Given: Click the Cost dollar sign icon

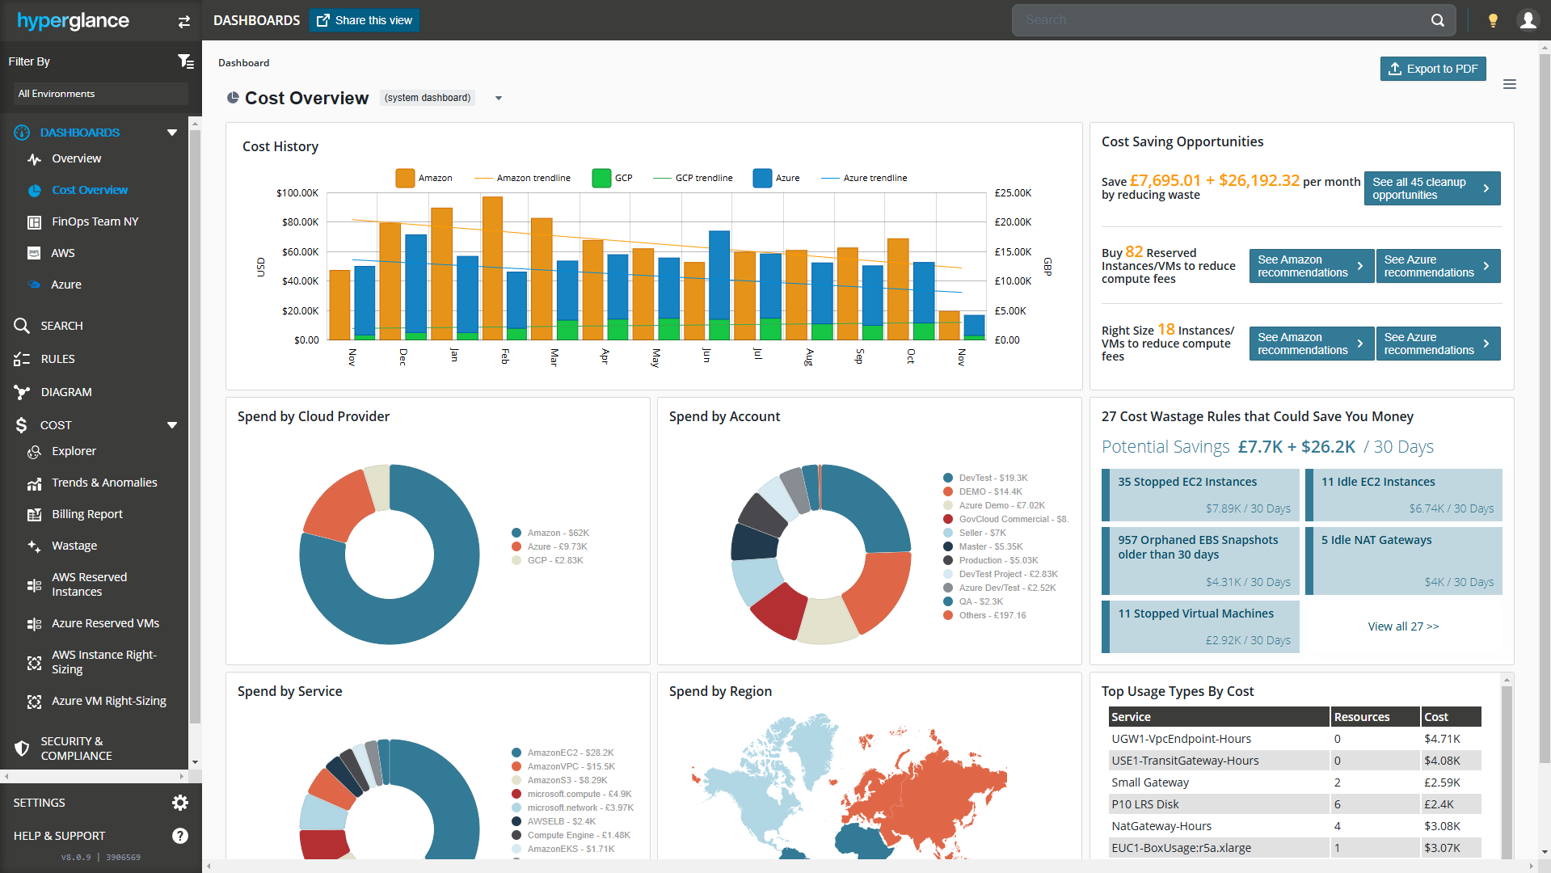Looking at the screenshot, I should (21, 425).
